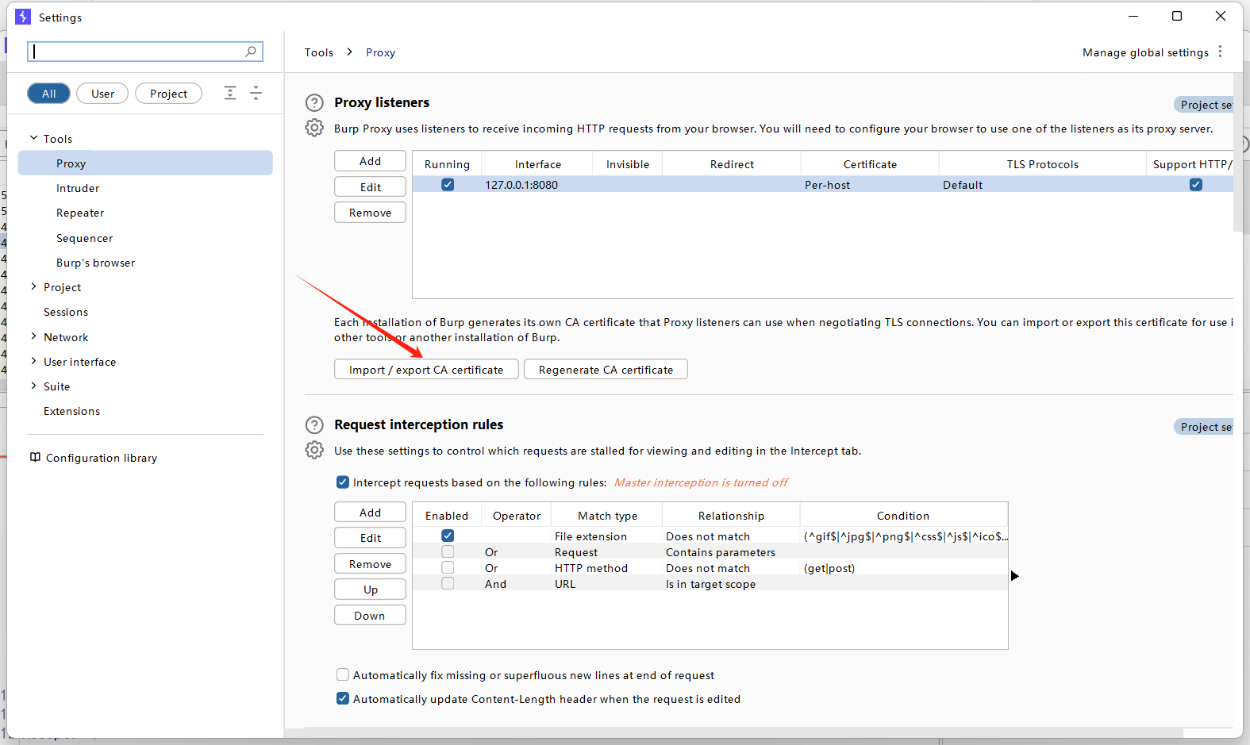Add a new request interception rule
This screenshot has height=745, width=1250.
[x=370, y=513]
